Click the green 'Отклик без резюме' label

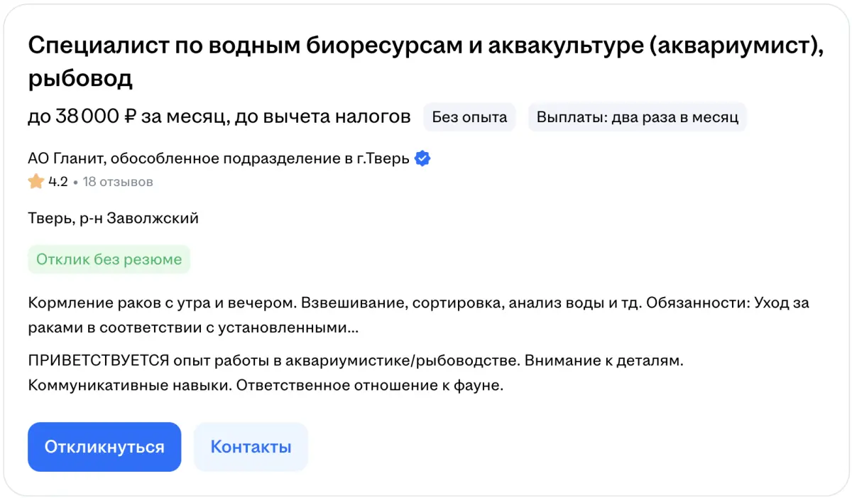[x=109, y=259]
